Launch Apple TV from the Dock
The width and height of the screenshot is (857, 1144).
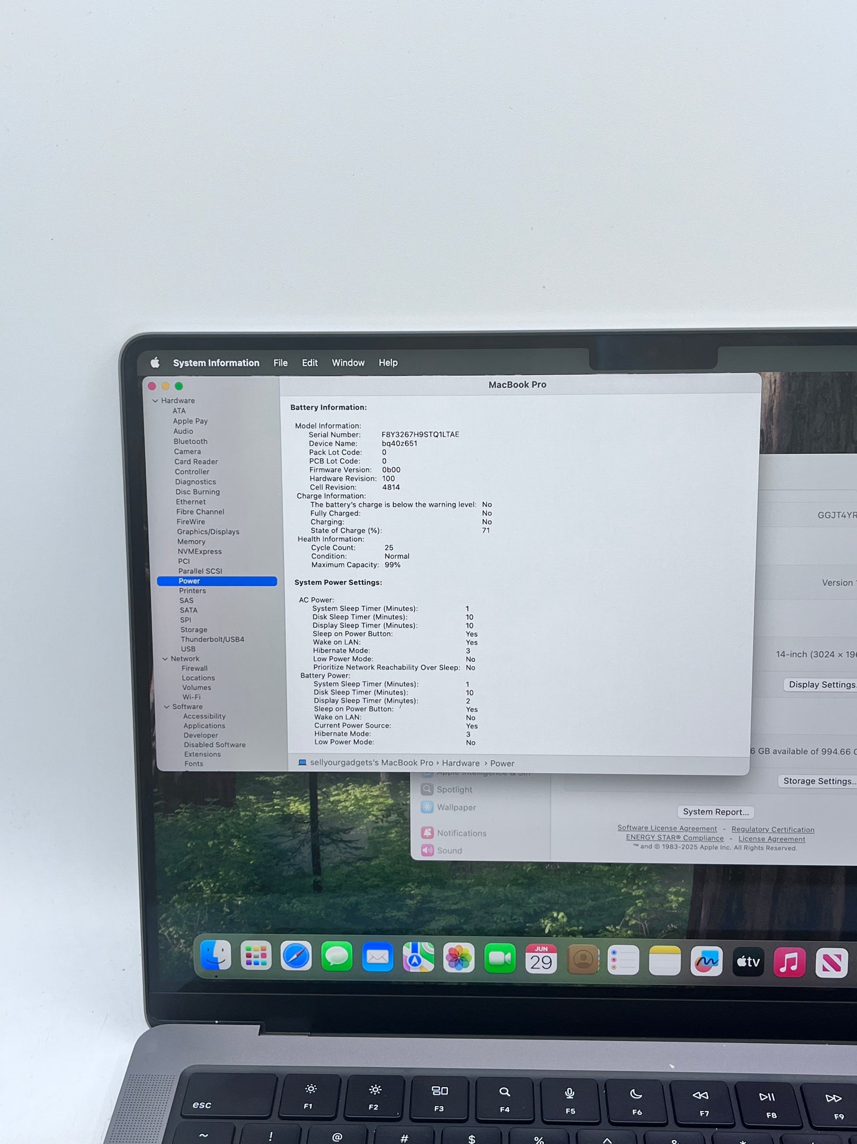[x=748, y=962]
